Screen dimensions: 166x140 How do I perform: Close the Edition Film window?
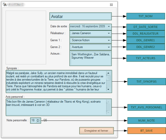111,5
